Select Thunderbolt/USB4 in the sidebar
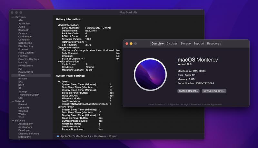Screen dimensions: 258x148 point(29,95)
